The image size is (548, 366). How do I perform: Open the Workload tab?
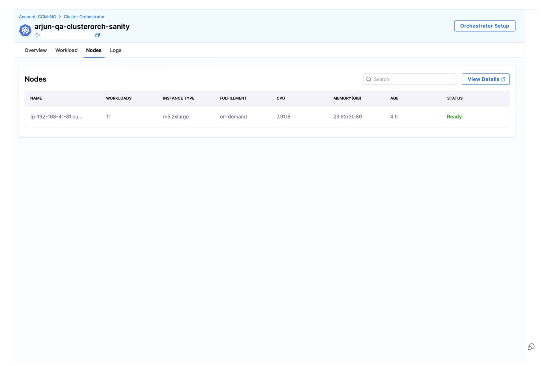coord(66,50)
